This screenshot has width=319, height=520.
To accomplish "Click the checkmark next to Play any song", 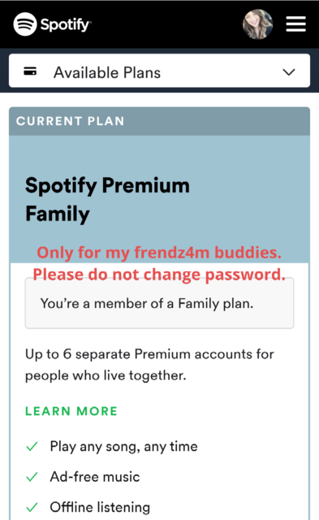I will (32, 447).
